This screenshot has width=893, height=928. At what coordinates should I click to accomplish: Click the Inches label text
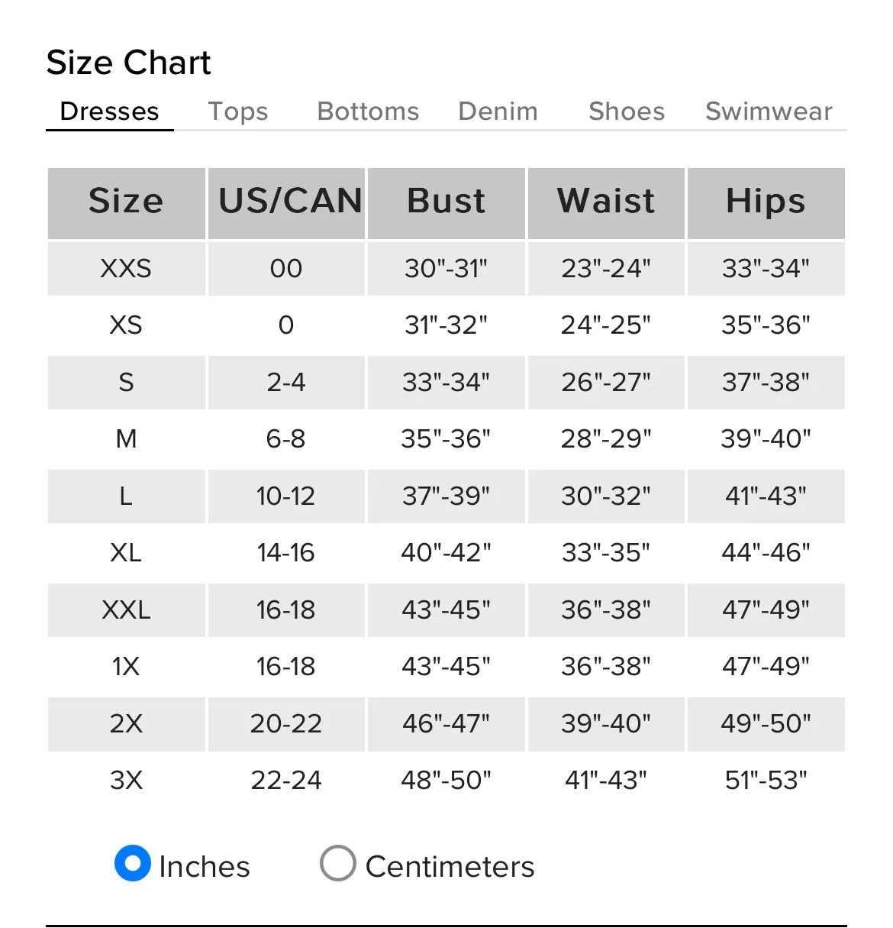(x=205, y=867)
